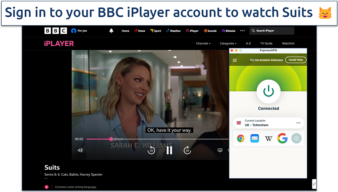Open BBC News section
338x192 pixels.
coord(140,31)
